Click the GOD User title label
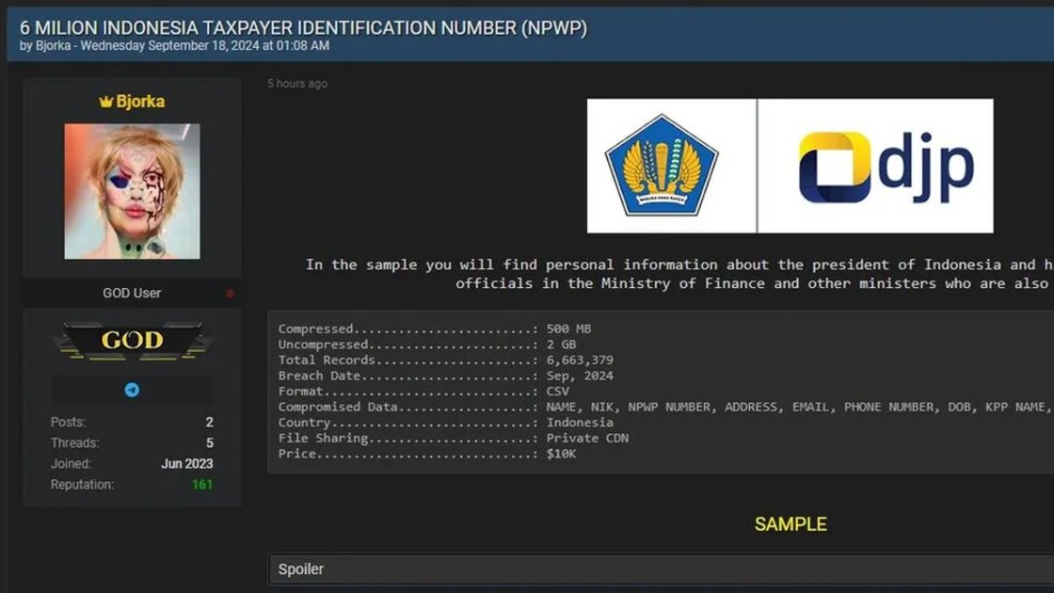The width and height of the screenshot is (1054, 593). click(x=132, y=294)
